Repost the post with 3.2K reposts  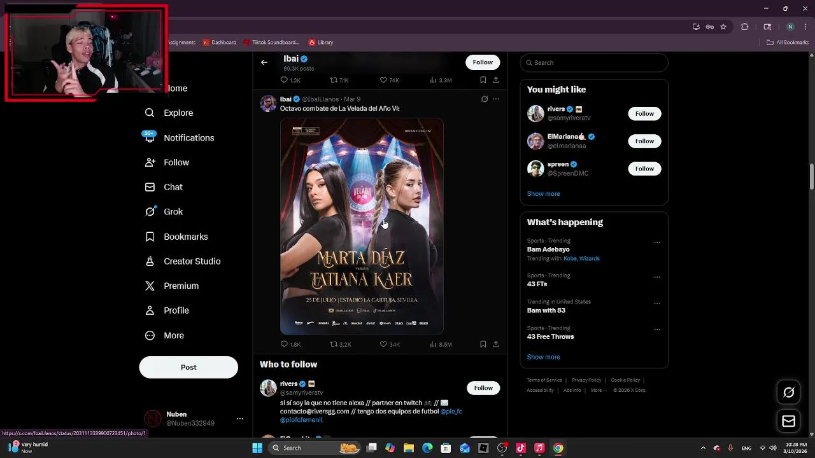click(341, 344)
